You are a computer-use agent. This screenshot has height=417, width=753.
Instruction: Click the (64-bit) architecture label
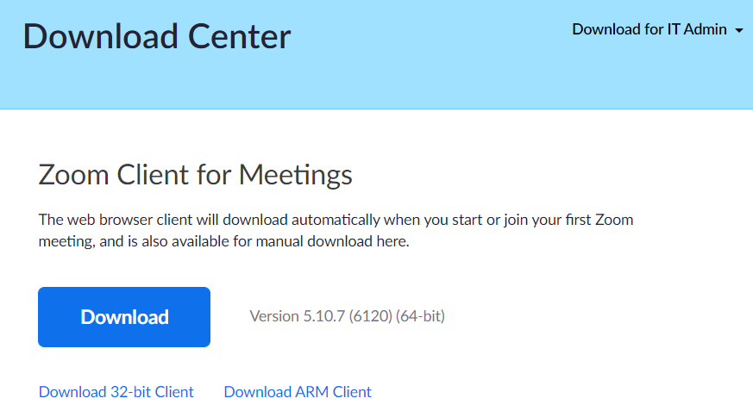click(420, 316)
